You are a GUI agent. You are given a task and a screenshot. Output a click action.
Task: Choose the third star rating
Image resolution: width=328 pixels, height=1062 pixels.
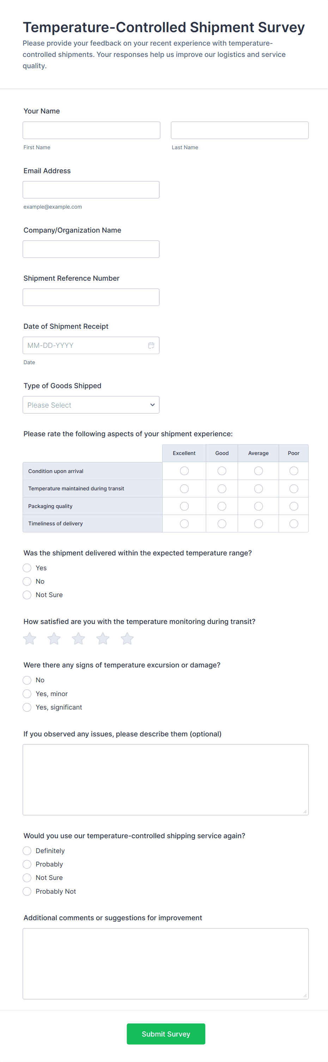[78, 638]
